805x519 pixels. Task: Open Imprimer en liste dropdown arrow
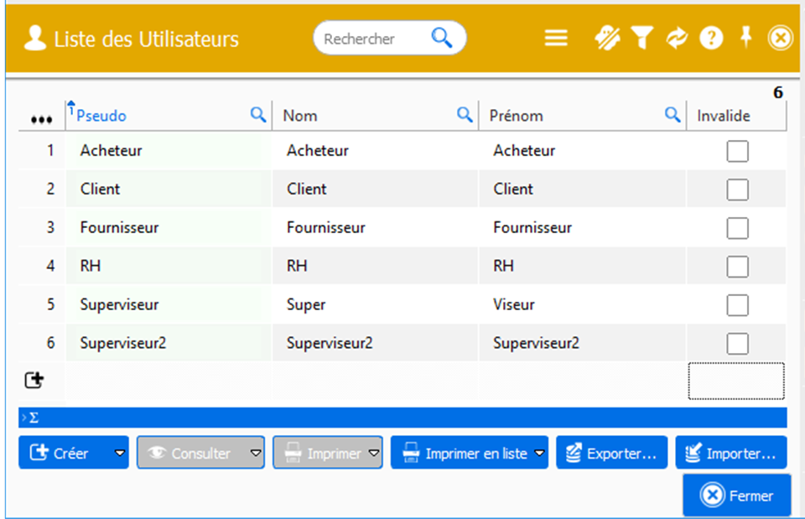coord(540,453)
